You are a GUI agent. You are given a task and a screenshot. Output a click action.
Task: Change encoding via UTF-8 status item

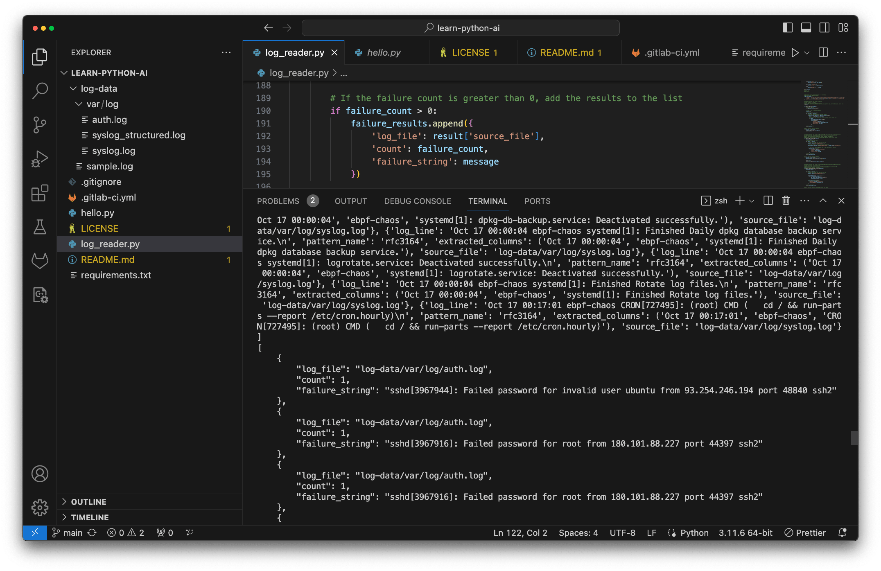coord(622,533)
